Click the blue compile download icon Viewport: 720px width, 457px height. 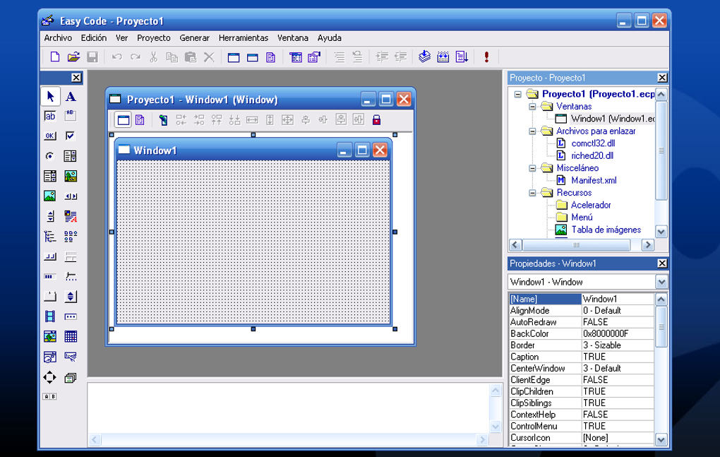pyautogui.click(x=425, y=57)
